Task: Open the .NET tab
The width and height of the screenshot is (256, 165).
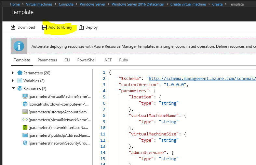Action: (108, 60)
